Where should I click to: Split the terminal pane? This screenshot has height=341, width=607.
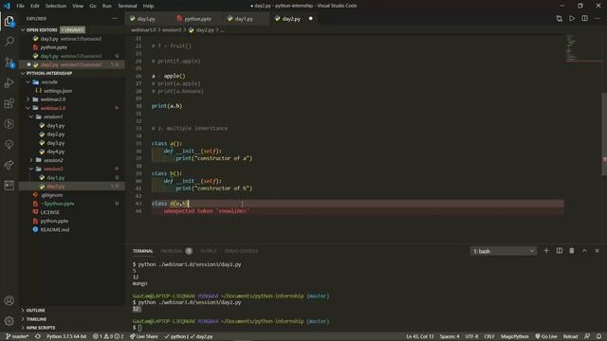point(560,251)
